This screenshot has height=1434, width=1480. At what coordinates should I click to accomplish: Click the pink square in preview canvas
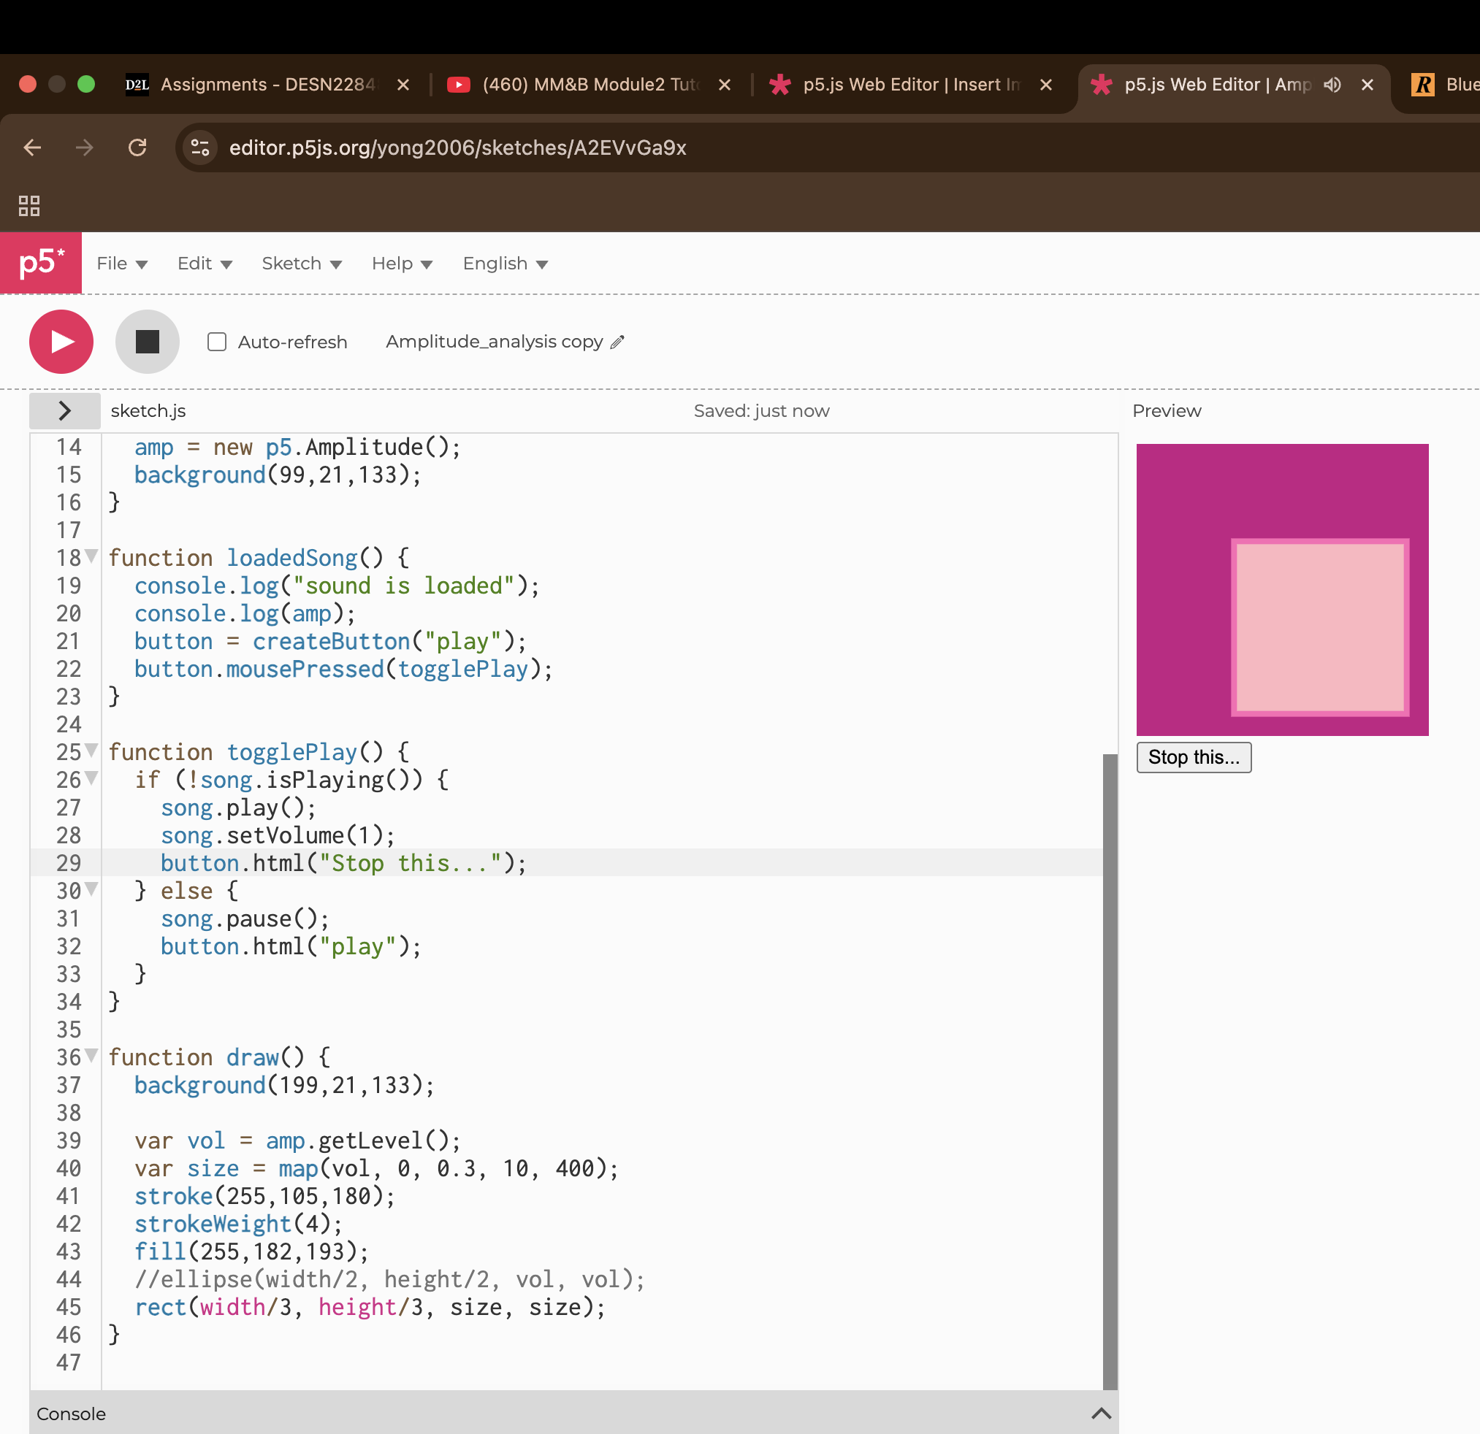[x=1320, y=627]
